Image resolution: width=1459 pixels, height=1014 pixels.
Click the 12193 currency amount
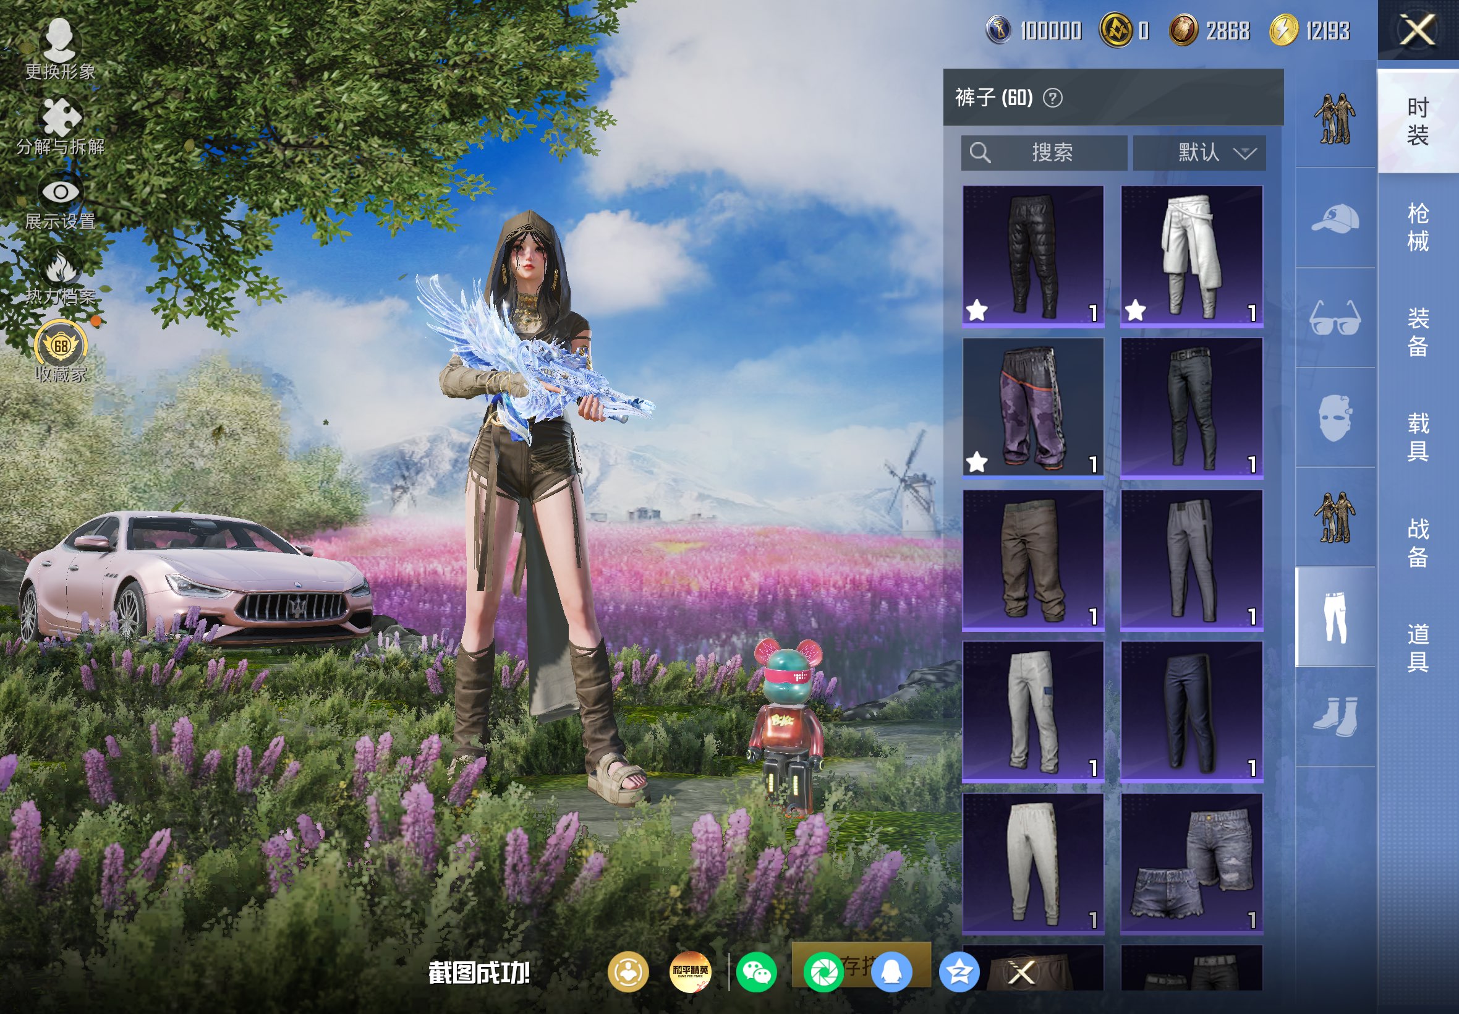click(x=1327, y=30)
